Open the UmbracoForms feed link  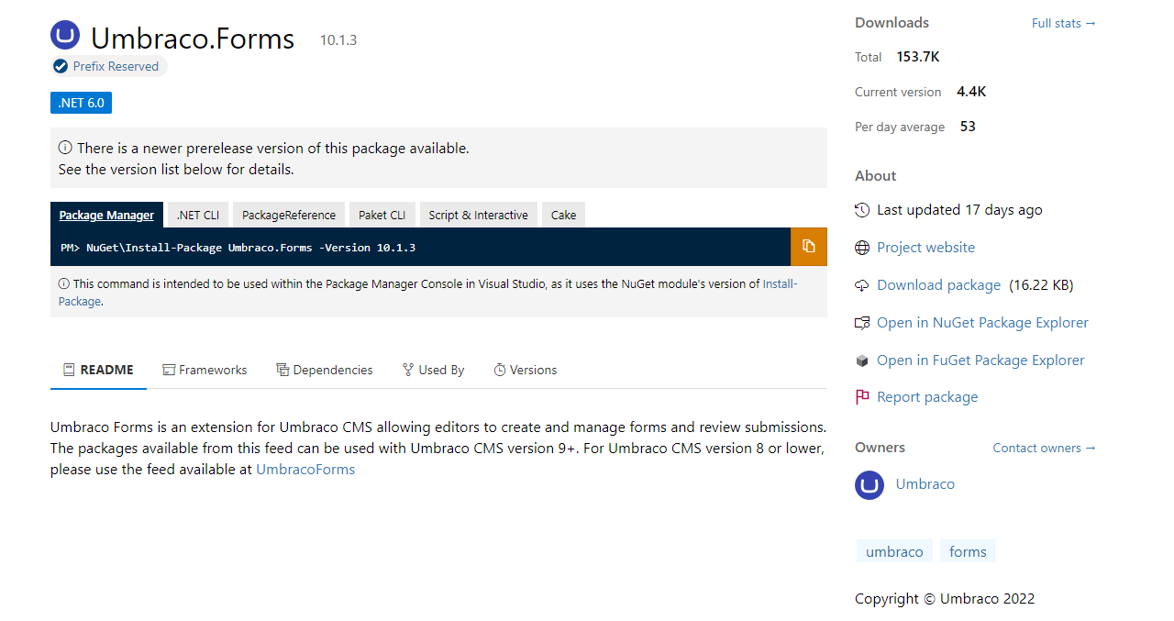[305, 470]
